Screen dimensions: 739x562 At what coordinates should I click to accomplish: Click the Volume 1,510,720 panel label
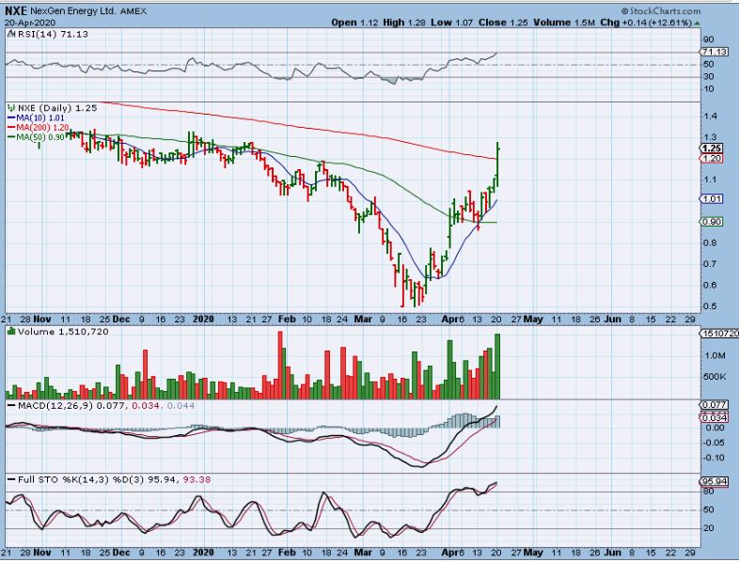pos(63,332)
